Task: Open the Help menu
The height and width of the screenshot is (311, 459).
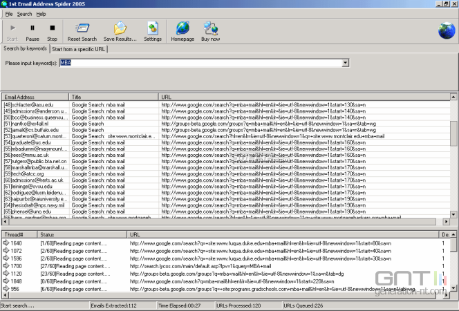Action: pos(41,14)
